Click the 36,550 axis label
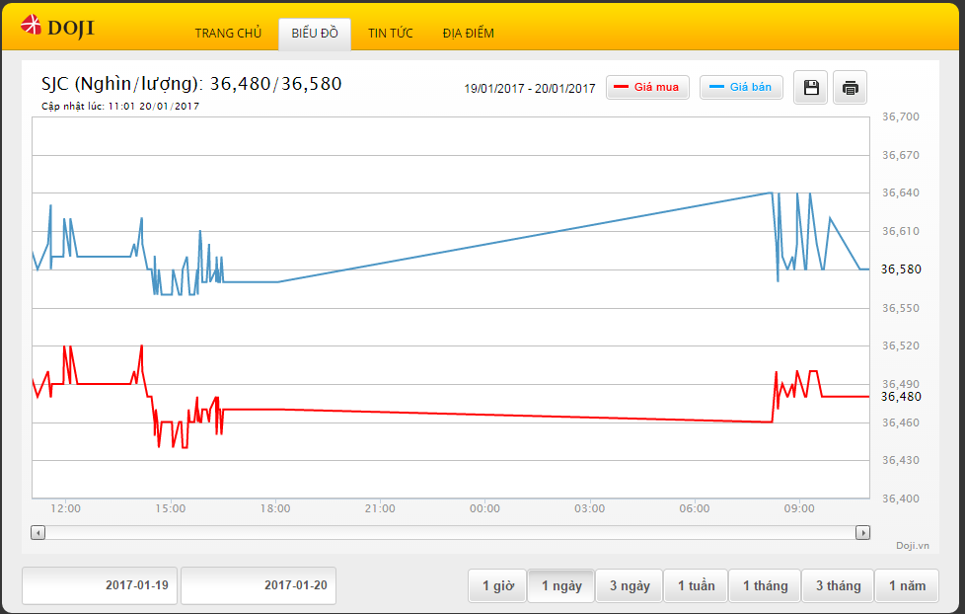The image size is (965, 614). click(x=901, y=308)
